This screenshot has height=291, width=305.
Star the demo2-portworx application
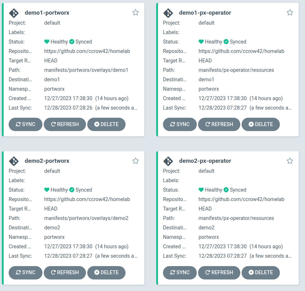pos(135,161)
